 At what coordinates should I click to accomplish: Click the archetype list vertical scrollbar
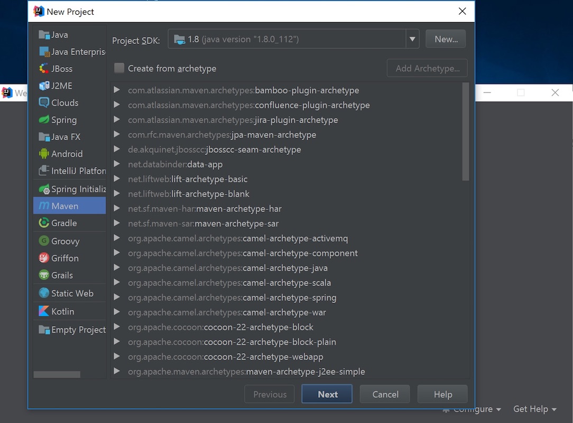[465, 132]
